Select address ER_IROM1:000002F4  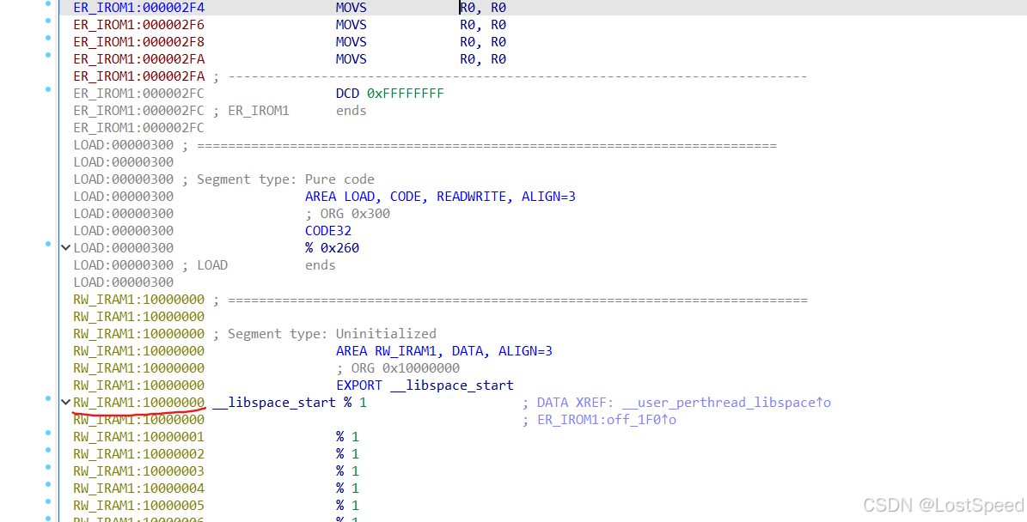(x=139, y=8)
